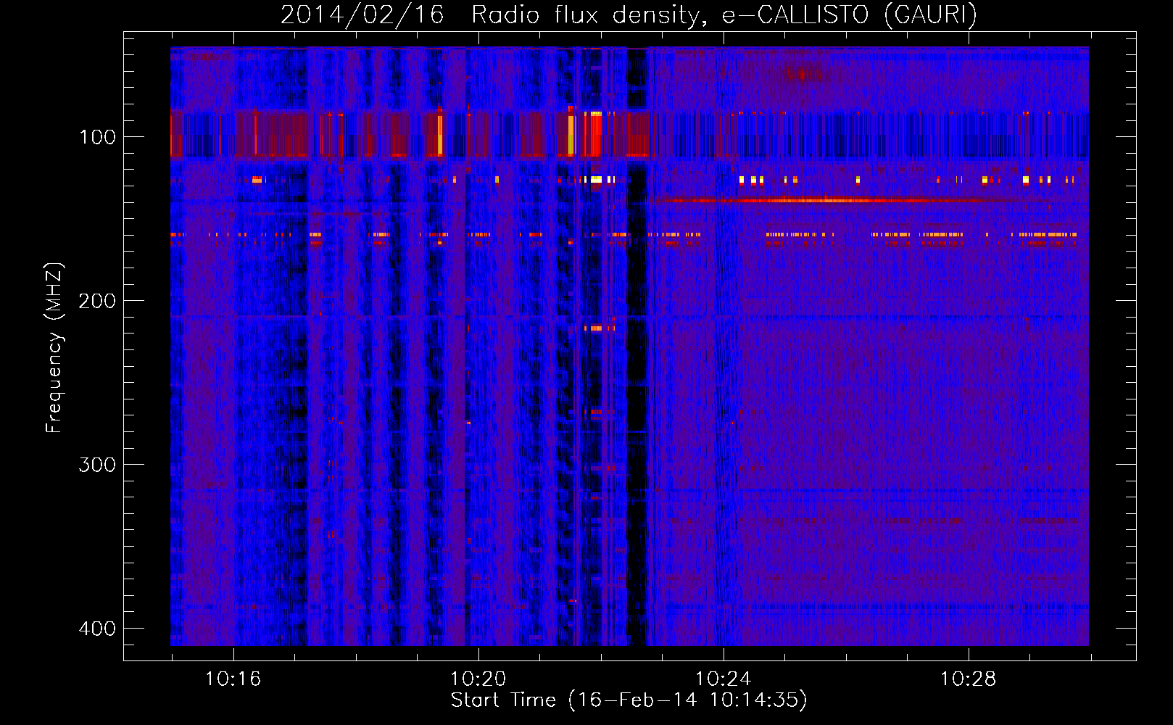This screenshot has width=1173, height=725.
Task: Click the '100' frequency tick label
Action: point(97,137)
